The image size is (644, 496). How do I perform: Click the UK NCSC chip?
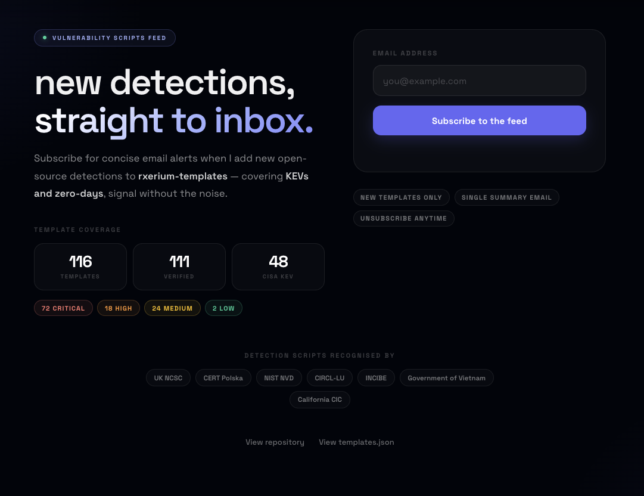(x=168, y=377)
